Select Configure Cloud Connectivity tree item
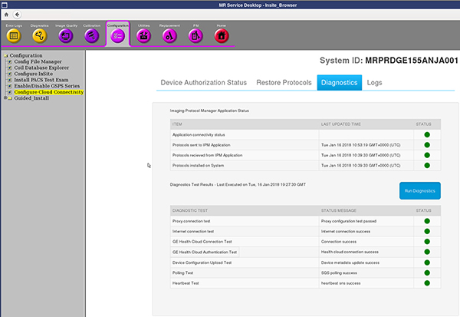Viewport: 460px width, 317px height. [x=49, y=91]
